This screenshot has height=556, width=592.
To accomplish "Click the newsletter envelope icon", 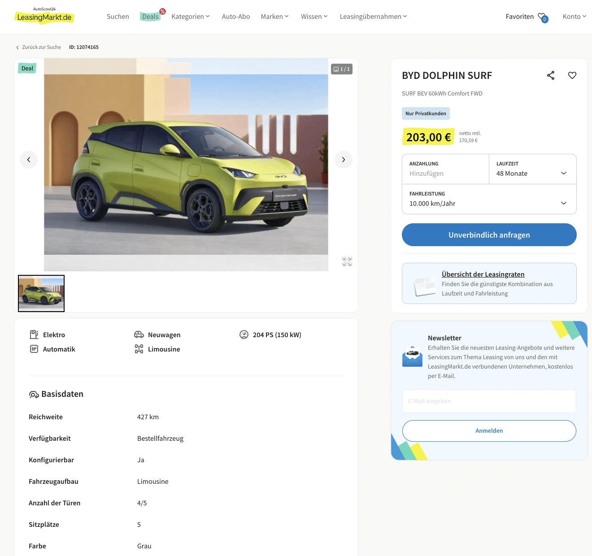I will (413, 356).
